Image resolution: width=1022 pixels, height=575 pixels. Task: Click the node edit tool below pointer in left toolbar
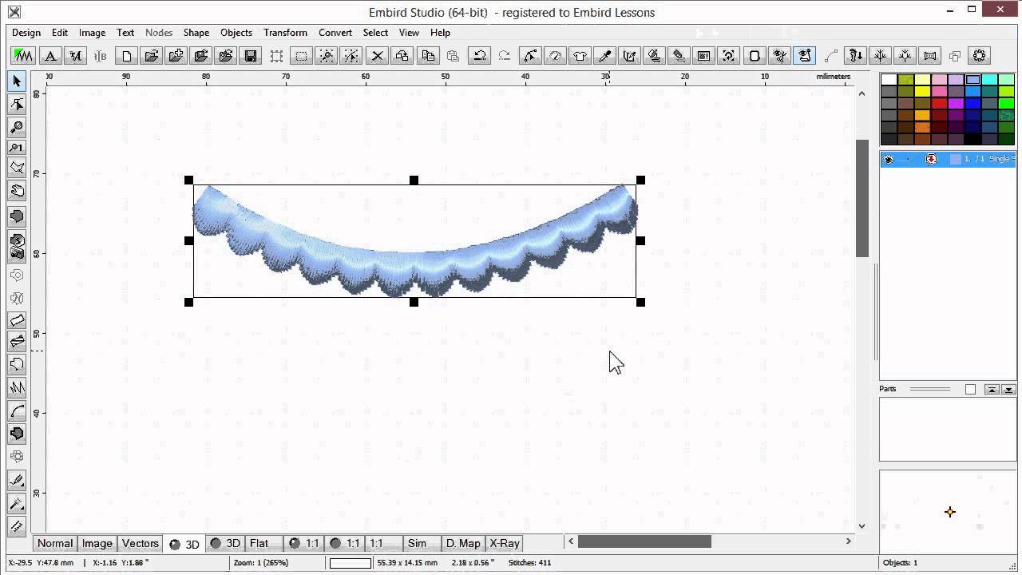17,104
